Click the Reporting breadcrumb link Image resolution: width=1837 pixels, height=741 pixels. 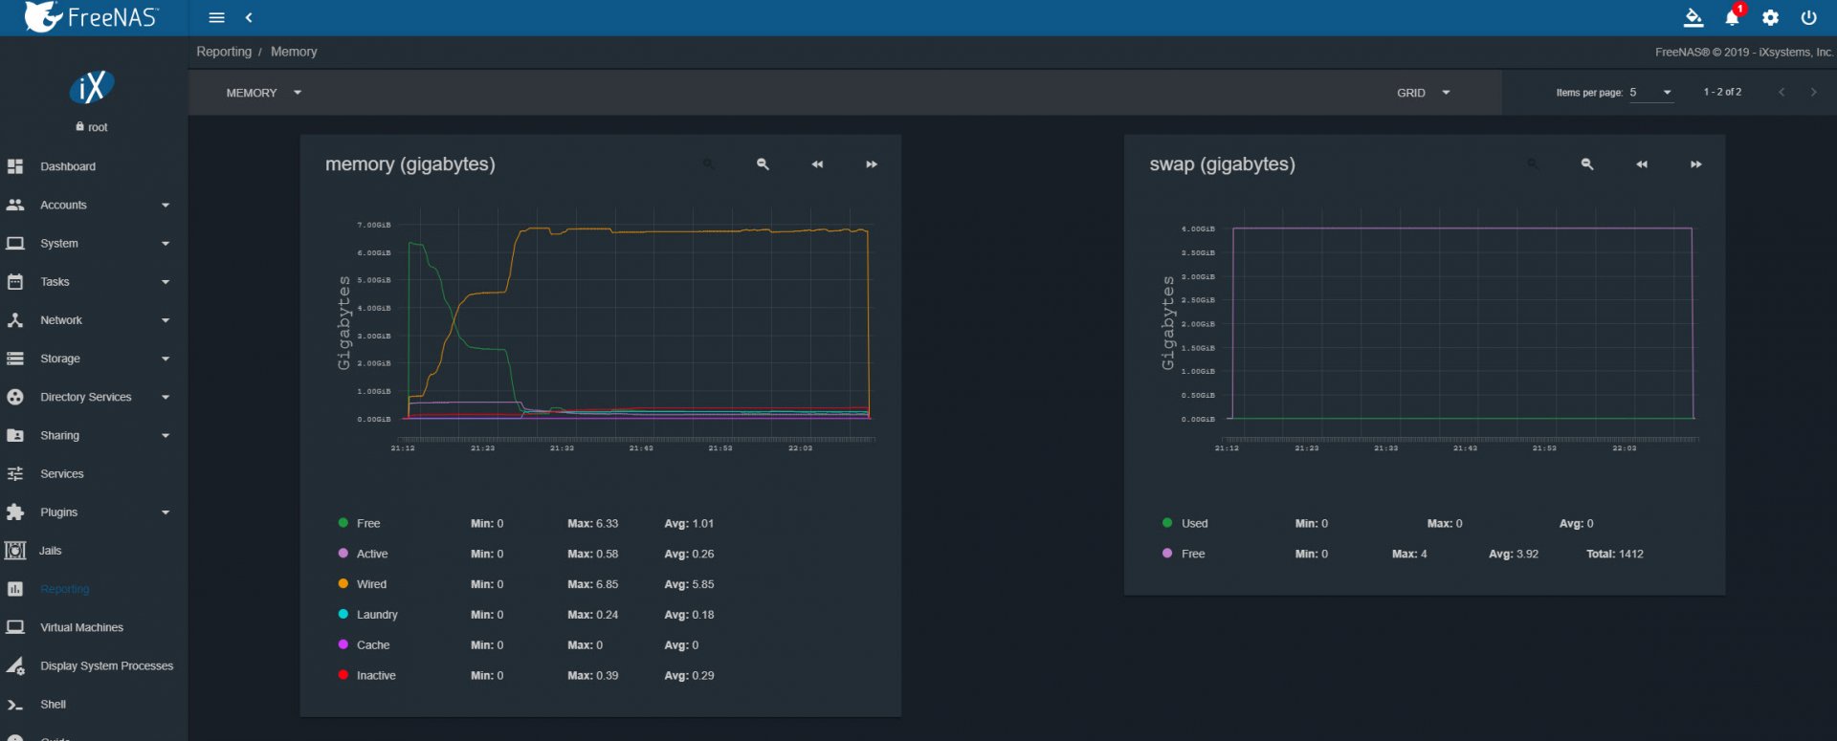224,52
